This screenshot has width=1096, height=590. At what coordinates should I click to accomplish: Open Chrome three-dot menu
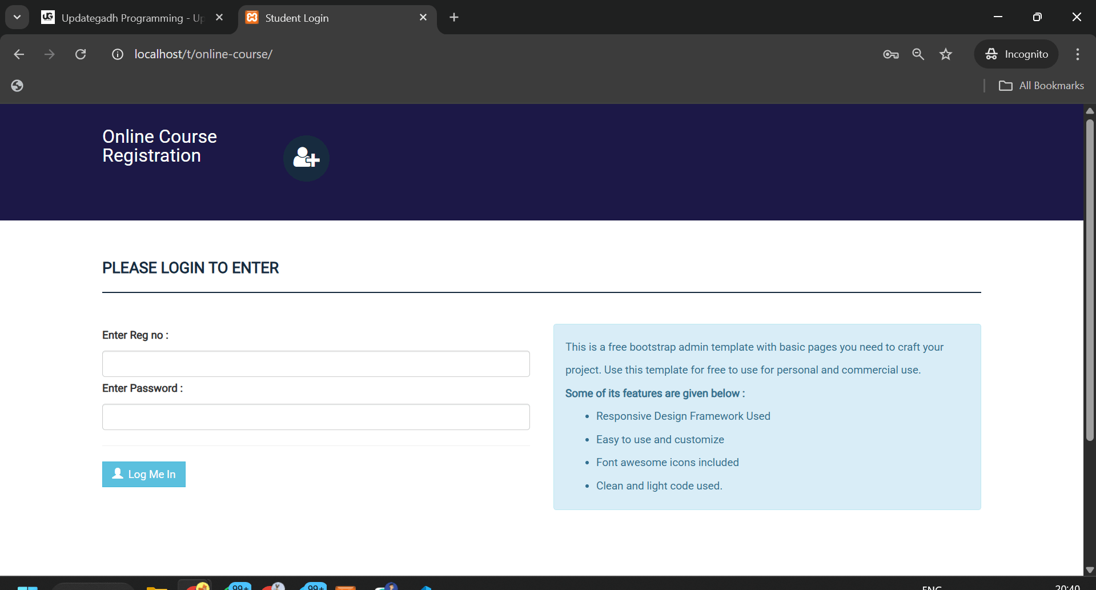tap(1077, 54)
